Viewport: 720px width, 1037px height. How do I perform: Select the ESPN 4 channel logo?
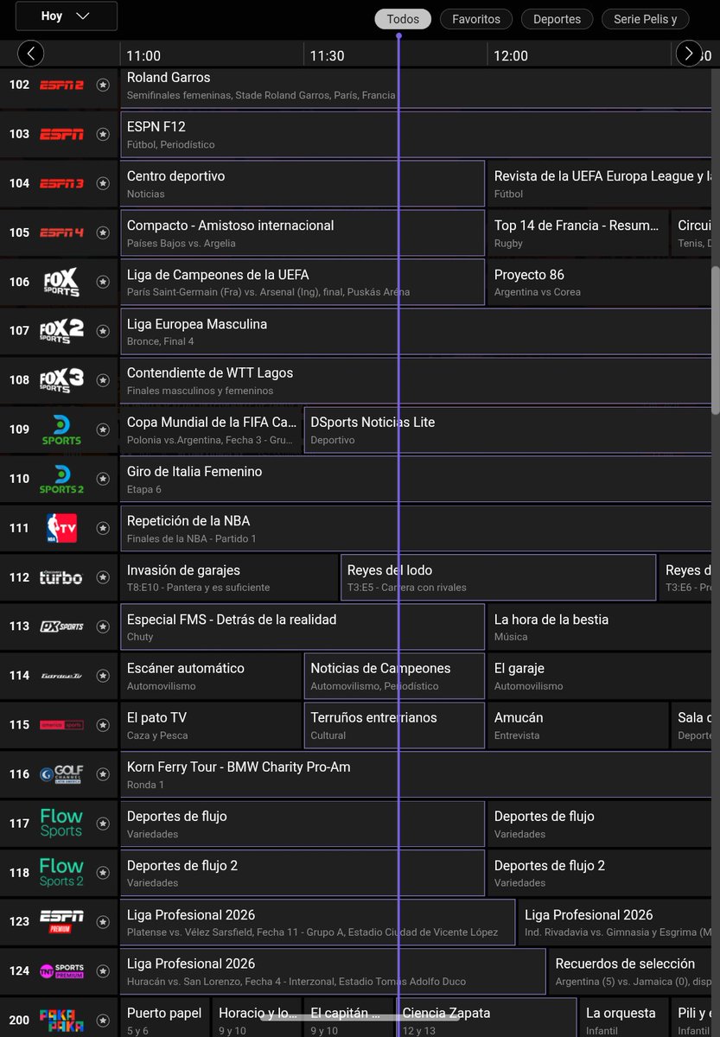pyautogui.click(x=61, y=232)
